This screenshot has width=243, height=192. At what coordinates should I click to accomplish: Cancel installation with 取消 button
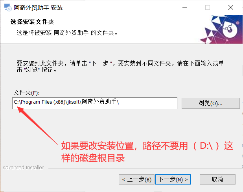pos(217,179)
